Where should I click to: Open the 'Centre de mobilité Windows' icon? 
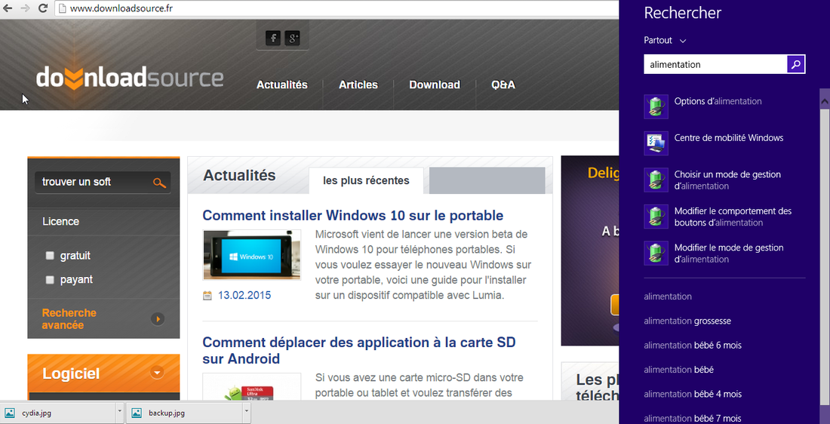656,143
